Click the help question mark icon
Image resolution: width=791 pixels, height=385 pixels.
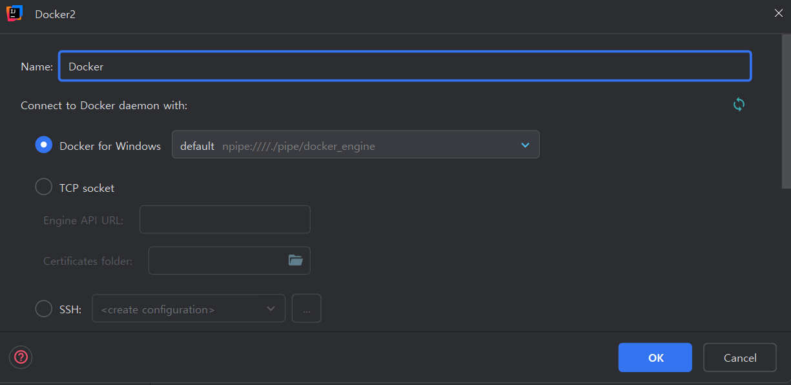pos(20,357)
